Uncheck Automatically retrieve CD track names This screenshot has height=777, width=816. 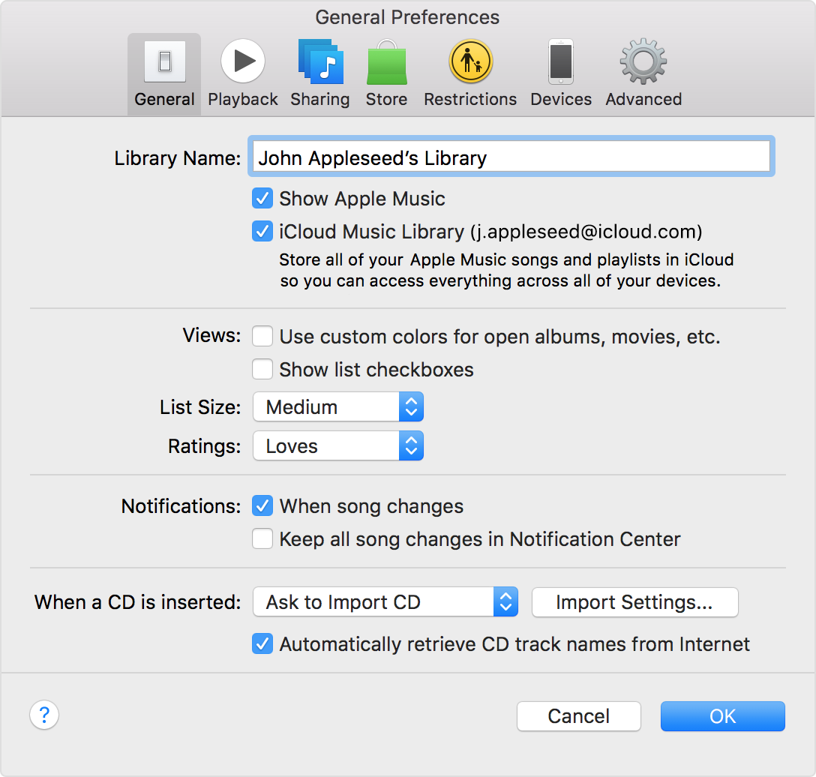tap(262, 643)
